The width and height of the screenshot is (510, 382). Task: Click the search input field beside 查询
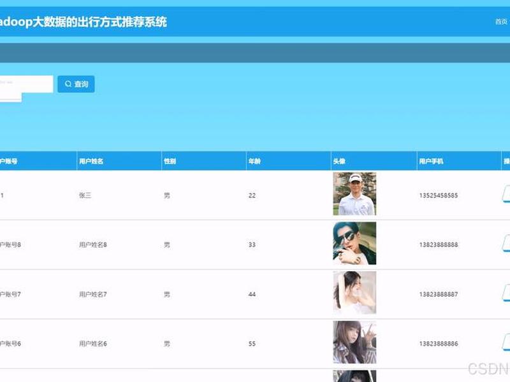pos(26,84)
